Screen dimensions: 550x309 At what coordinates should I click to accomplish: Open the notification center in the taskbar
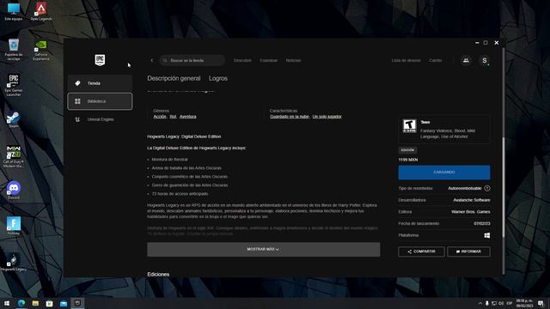click(x=541, y=303)
